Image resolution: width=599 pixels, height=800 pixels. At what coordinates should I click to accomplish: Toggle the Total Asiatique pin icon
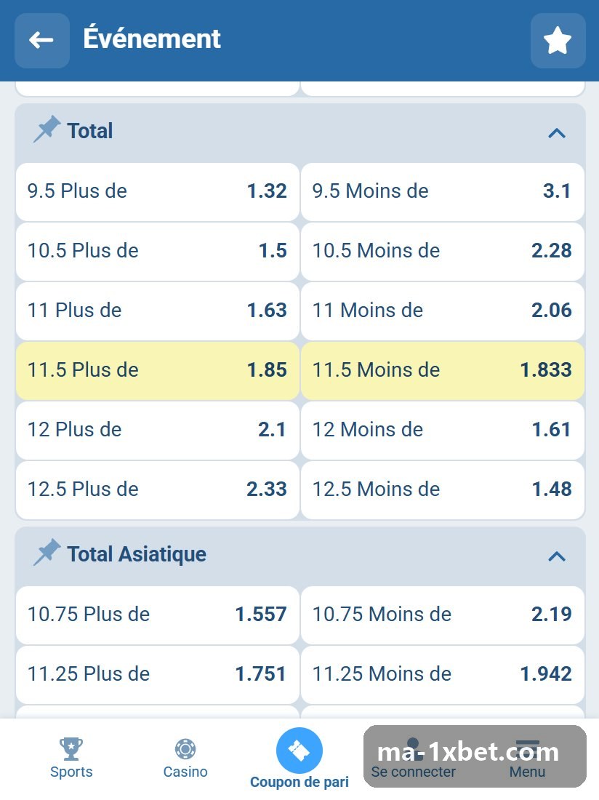[x=47, y=553]
